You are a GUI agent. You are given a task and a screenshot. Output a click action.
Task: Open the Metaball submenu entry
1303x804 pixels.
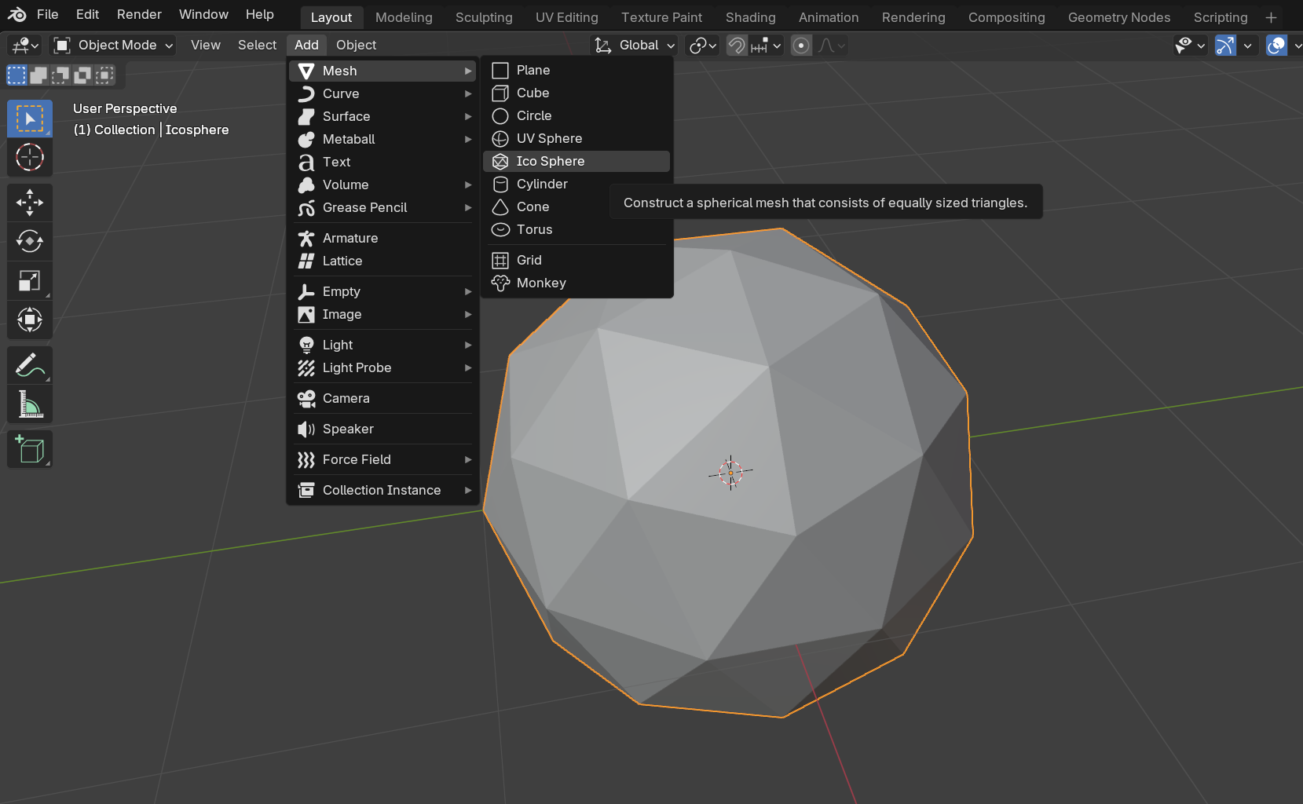pyautogui.click(x=382, y=139)
